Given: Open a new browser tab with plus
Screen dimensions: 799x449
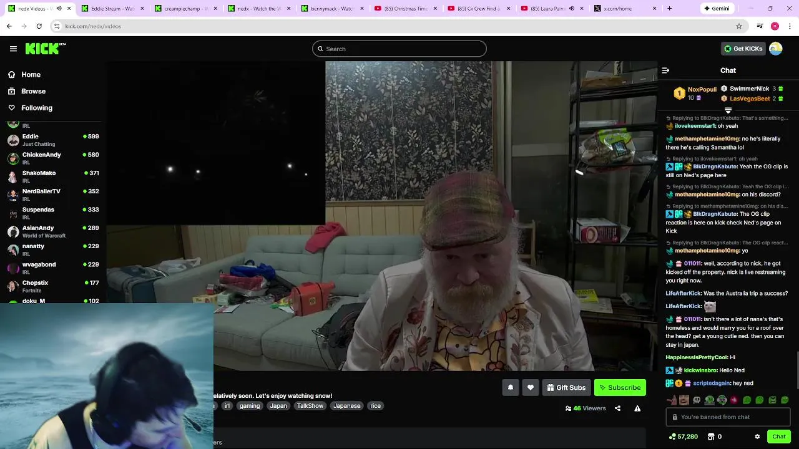Looking at the screenshot, I should [x=669, y=9].
